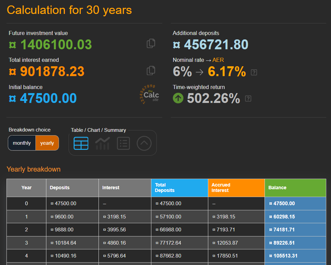Open the AER conversion question mark help
The image size is (331, 265).
[x=254, y=72]
